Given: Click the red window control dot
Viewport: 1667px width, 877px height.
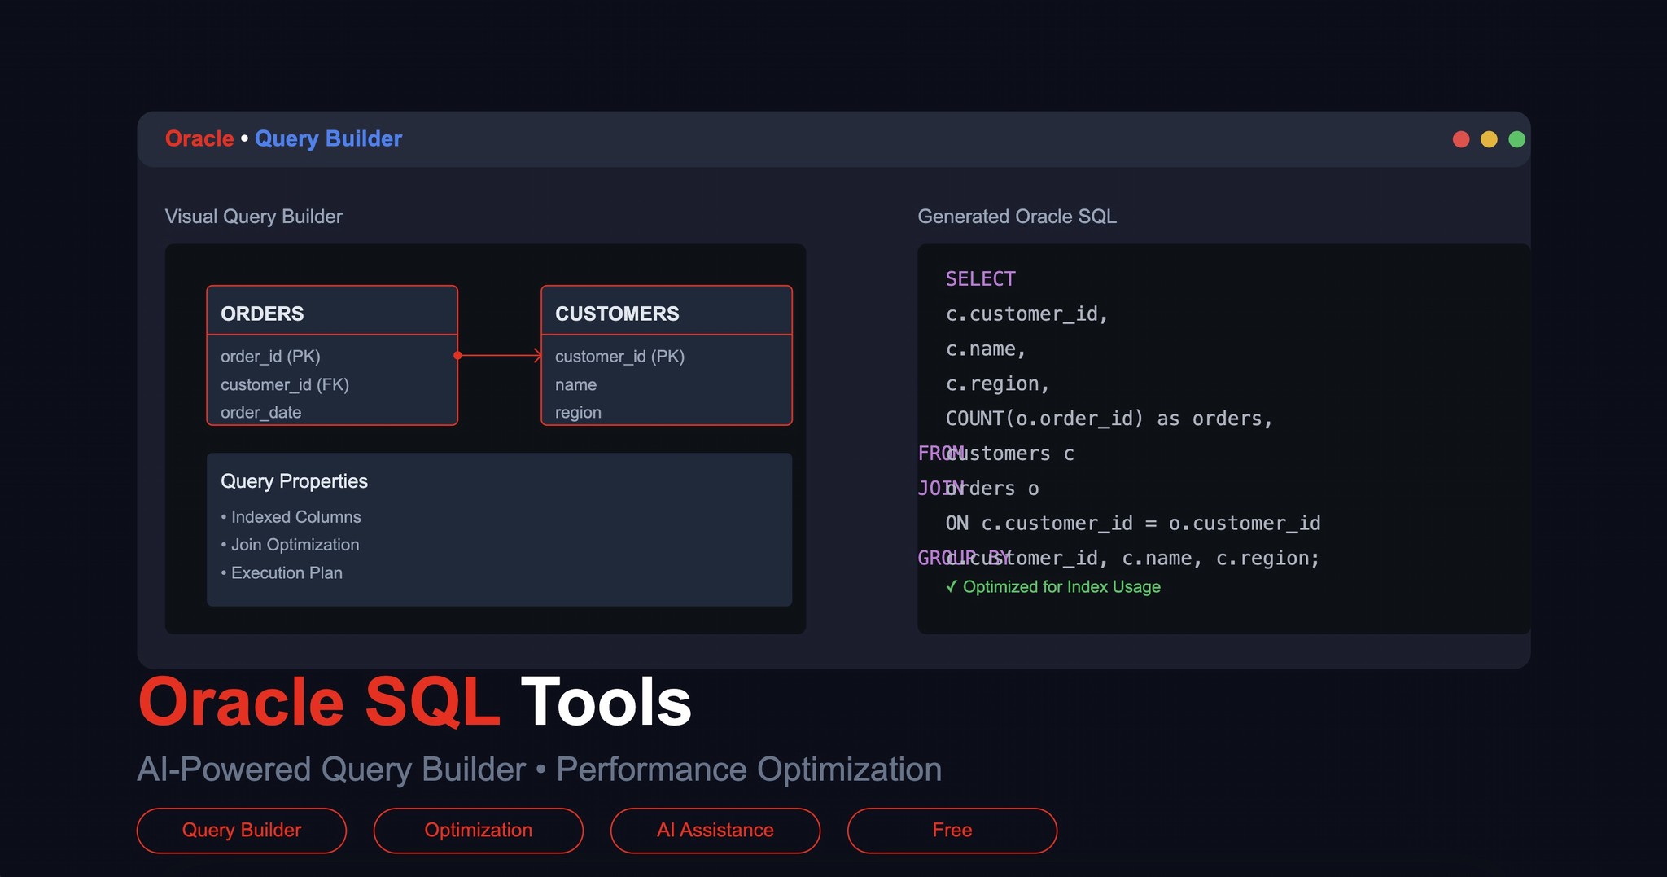Looking at the screenshot, I should tap(1462, 138).
